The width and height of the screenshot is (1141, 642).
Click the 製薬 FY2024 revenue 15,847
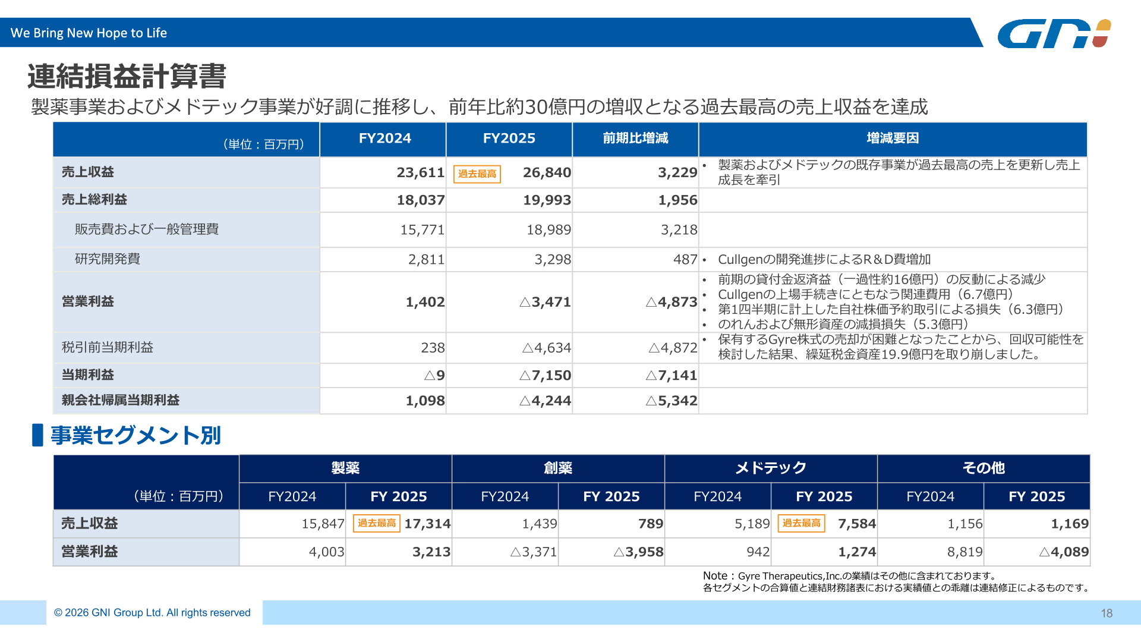(323, 524)
